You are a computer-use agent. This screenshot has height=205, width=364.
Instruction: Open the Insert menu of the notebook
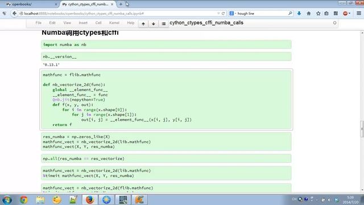[83, 23]
